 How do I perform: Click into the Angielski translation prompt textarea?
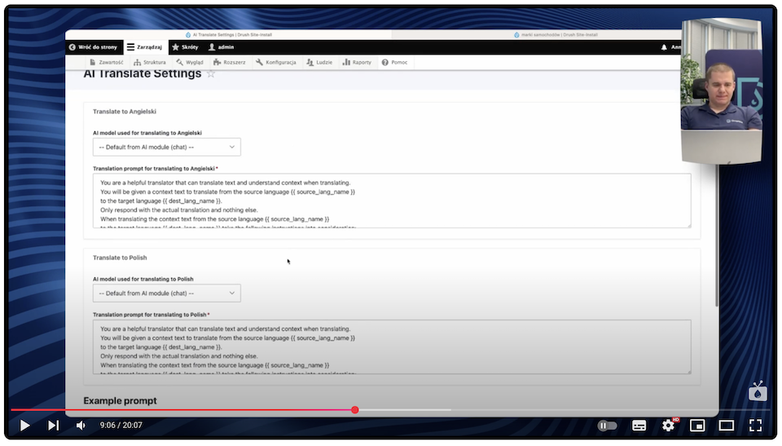coord(392,201)
